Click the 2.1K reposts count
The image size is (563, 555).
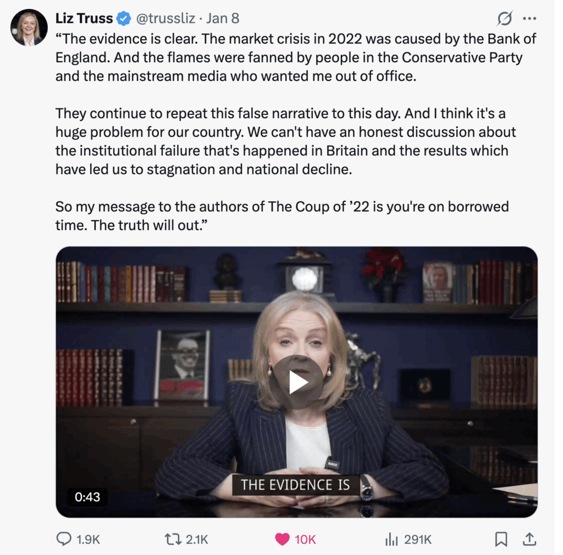pyautogui.click(x=197, y=540)
